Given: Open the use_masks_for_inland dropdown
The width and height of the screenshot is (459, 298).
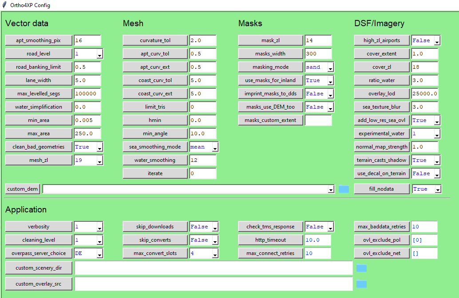Looking at the screenshot, I should pos(330,80).
